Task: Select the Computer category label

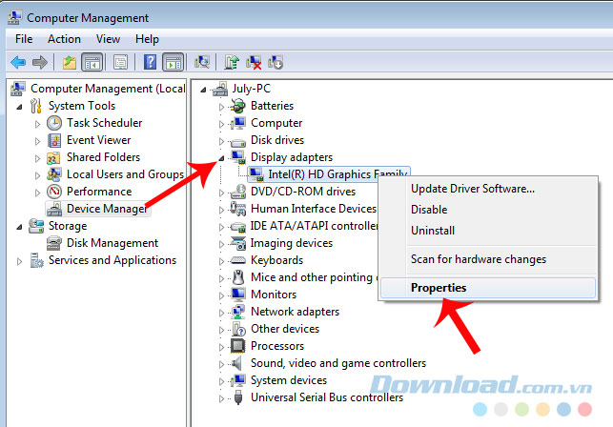Action: [276, 123]
